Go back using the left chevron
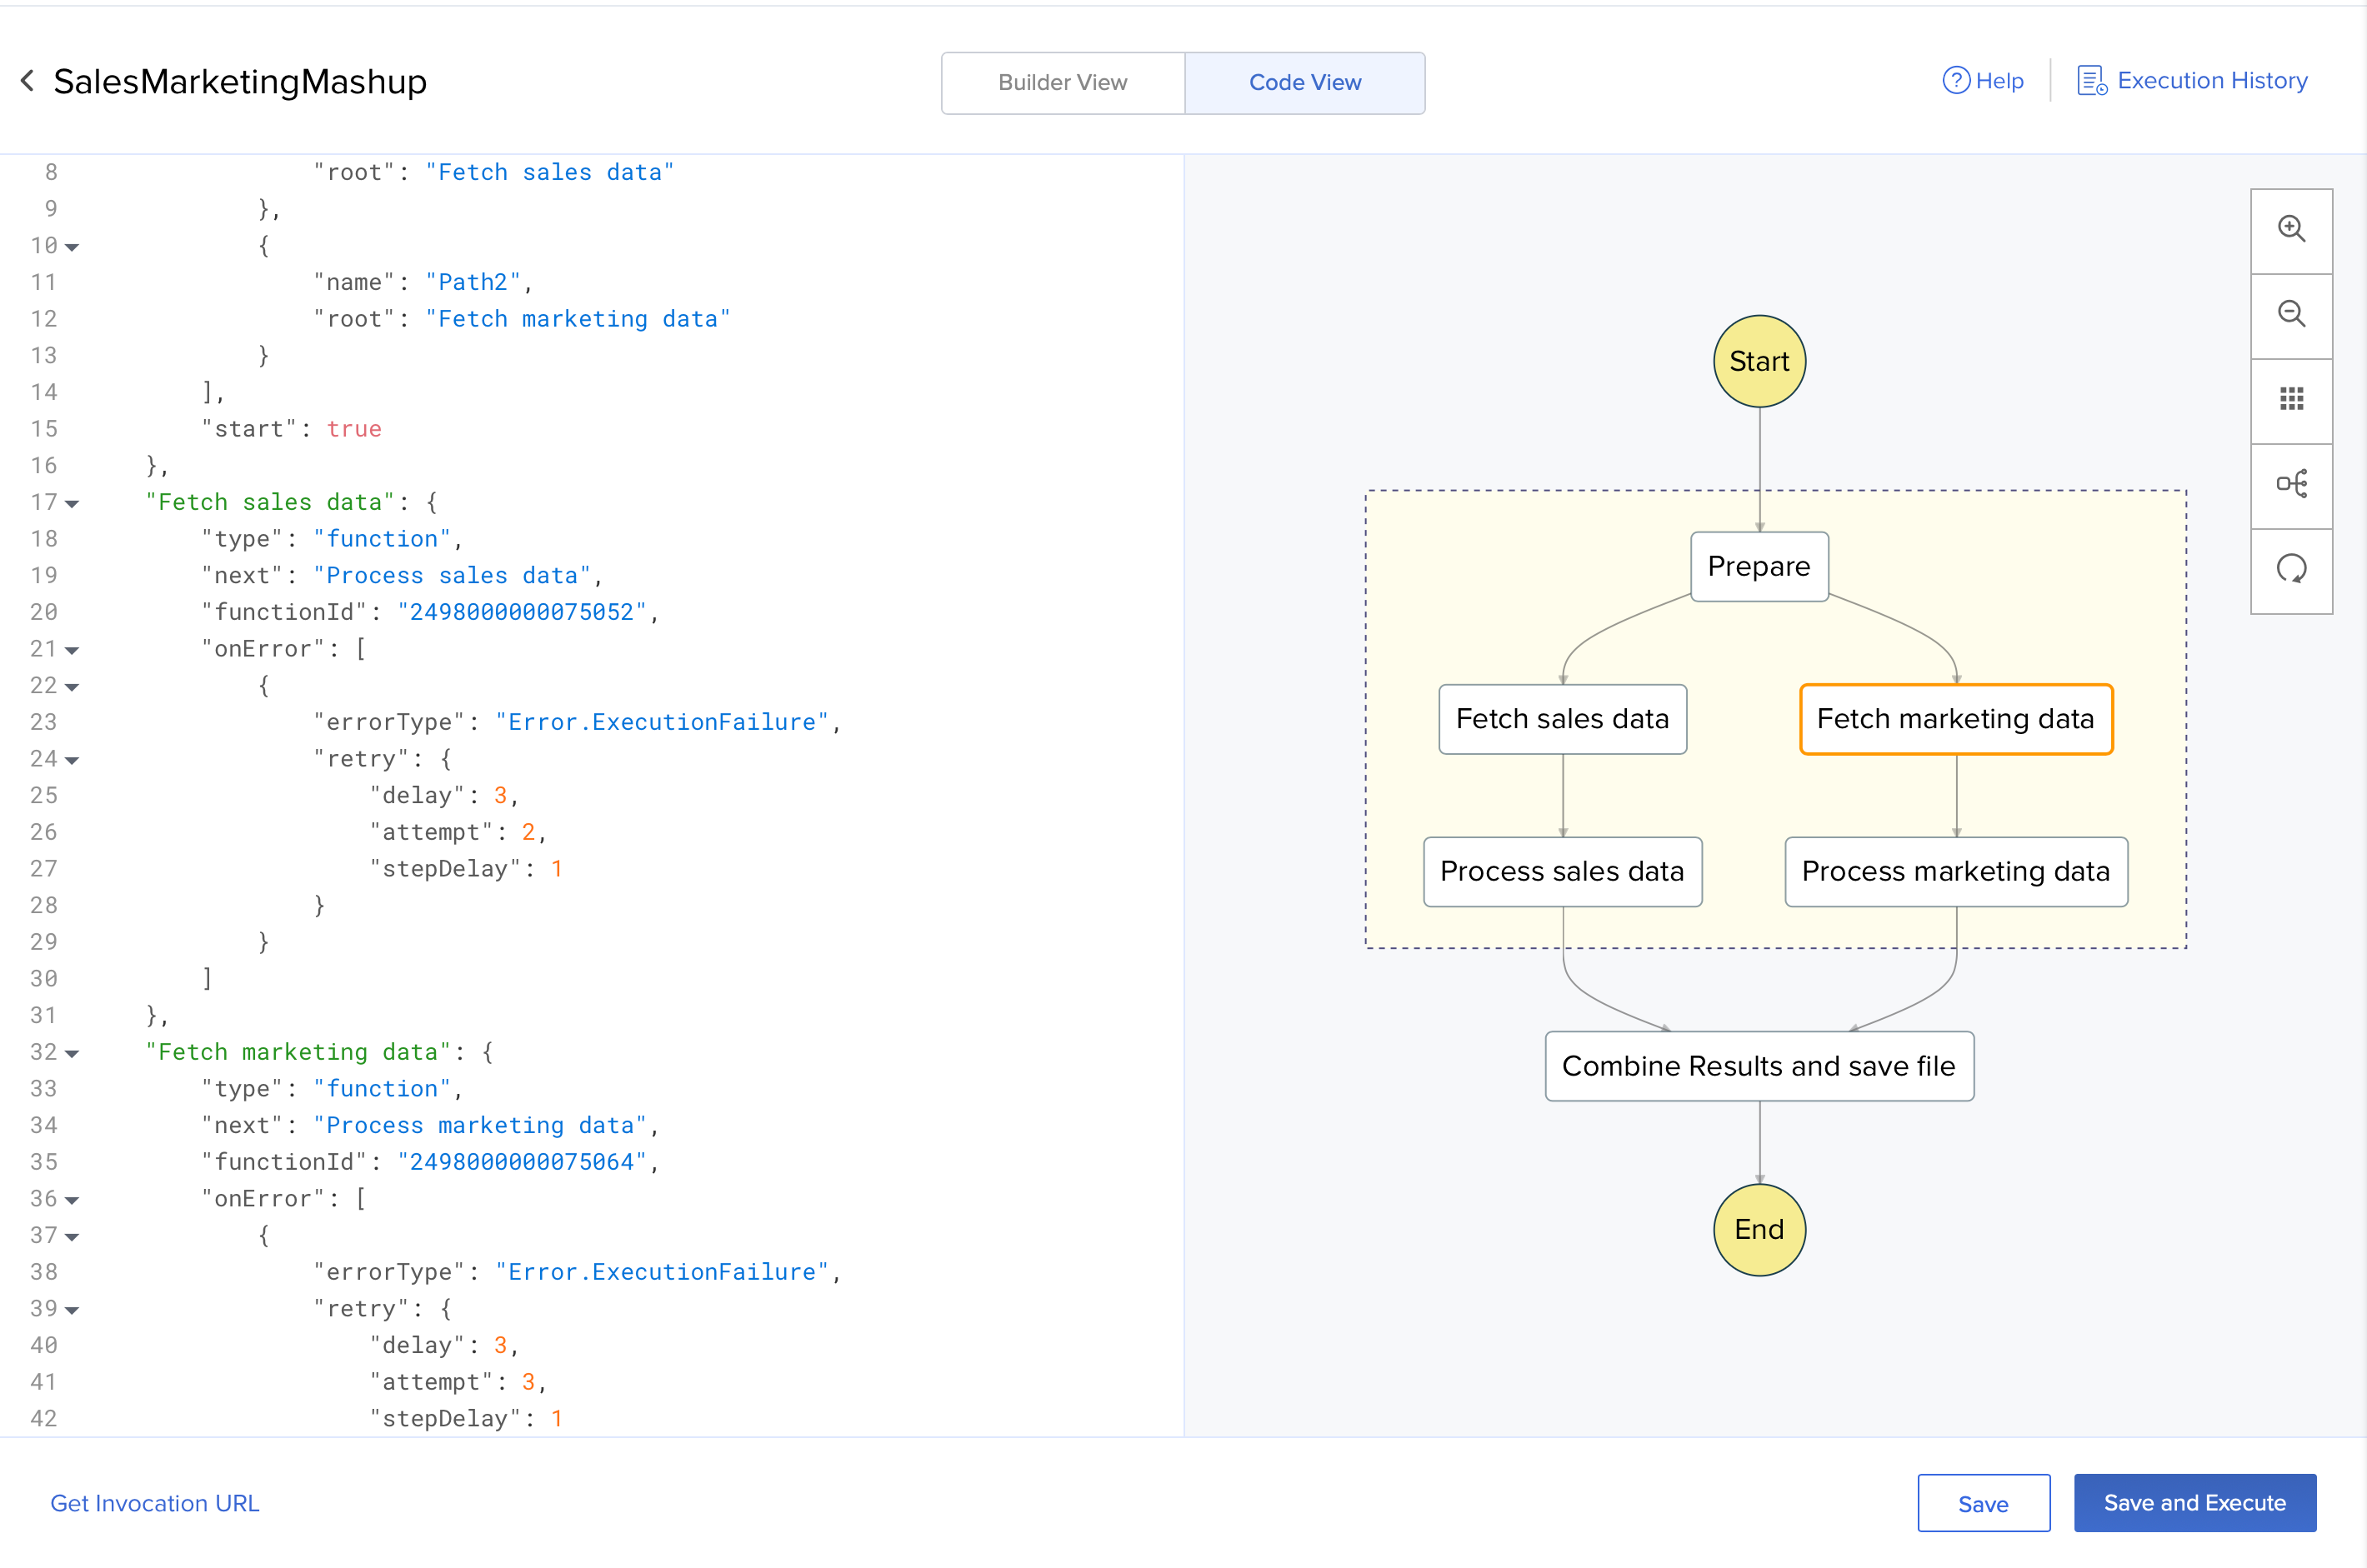This screenshot has width=2367, height=1568. (28, 81)
